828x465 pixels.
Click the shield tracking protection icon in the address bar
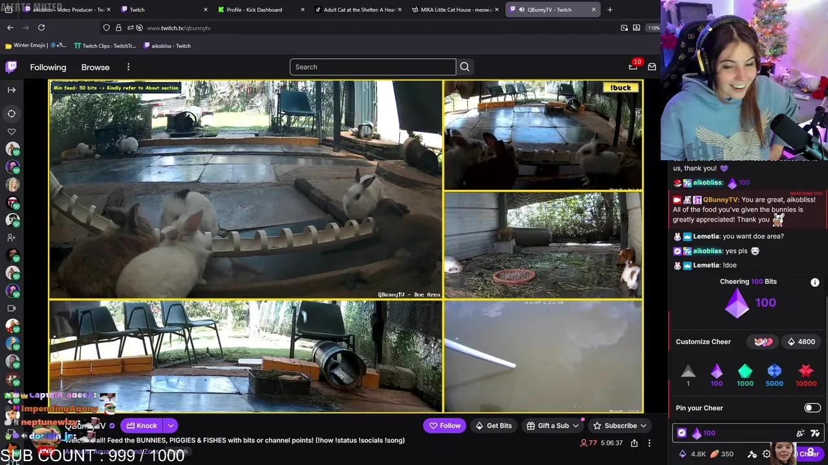point(107,28)
